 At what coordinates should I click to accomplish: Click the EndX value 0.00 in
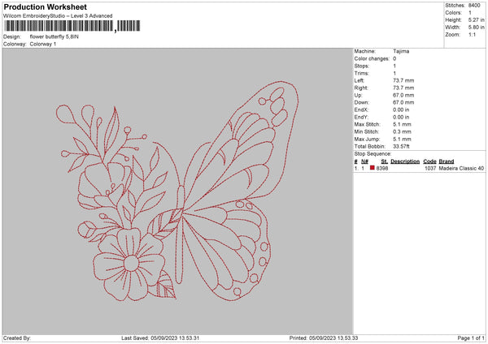(401, 110)
